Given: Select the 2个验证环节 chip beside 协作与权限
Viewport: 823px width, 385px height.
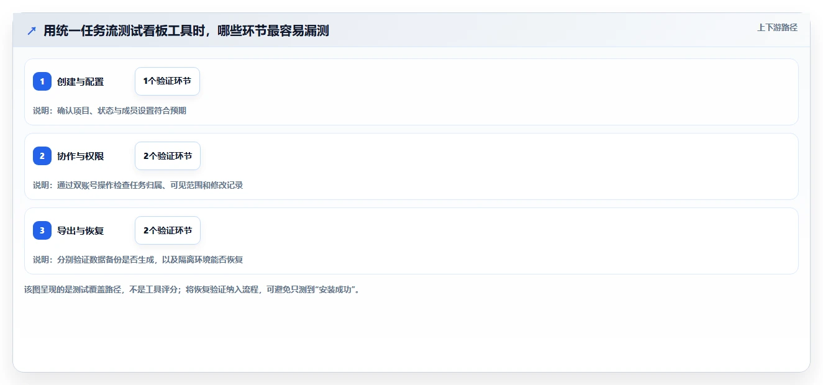Looking at the screenshot, I should (168, 156).
